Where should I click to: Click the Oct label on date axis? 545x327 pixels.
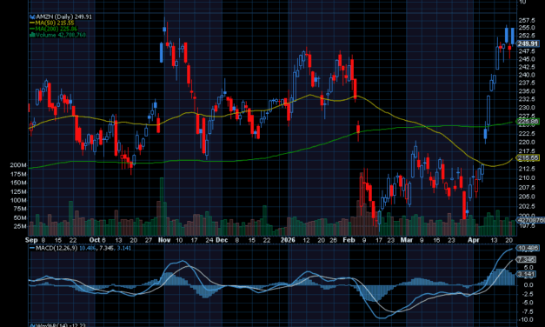(95, 240)
